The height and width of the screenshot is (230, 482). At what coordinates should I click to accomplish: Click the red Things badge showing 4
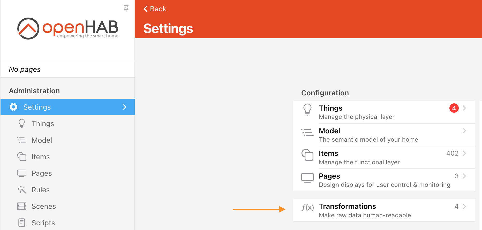tap(454, 108)
